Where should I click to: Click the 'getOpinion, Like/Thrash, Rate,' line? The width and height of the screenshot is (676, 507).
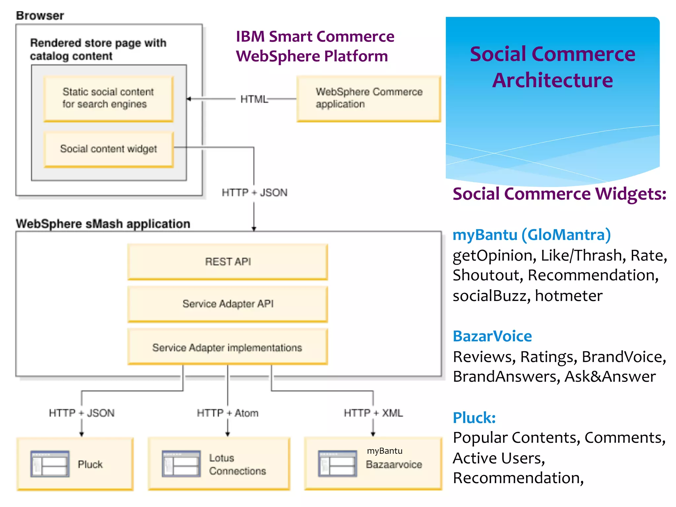[x=560, y=256]
